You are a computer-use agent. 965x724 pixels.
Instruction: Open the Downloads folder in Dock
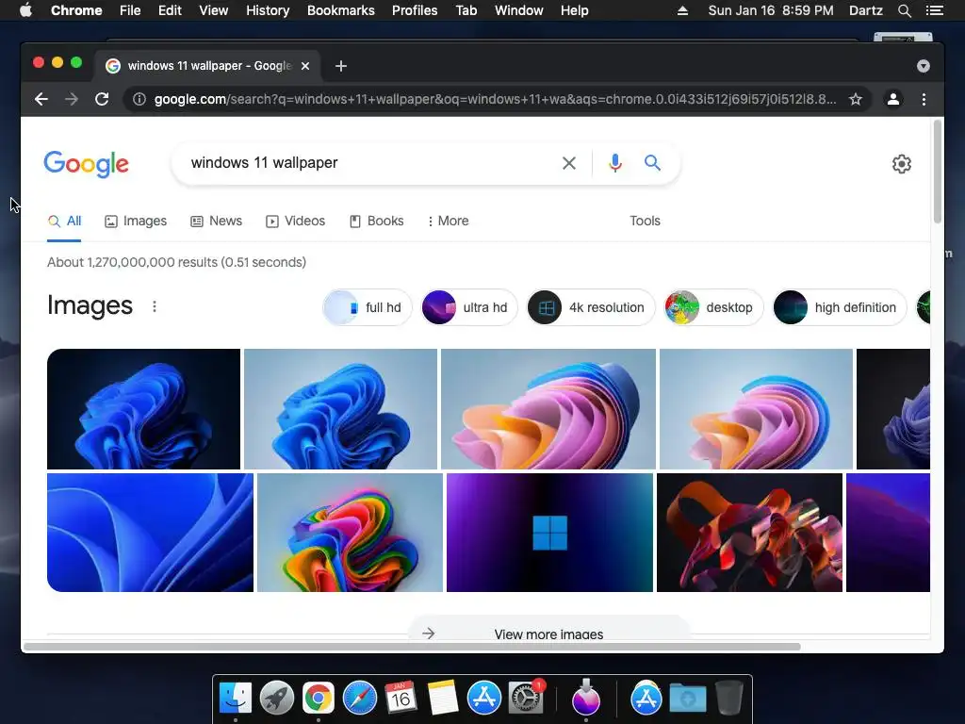coord(688,699)
